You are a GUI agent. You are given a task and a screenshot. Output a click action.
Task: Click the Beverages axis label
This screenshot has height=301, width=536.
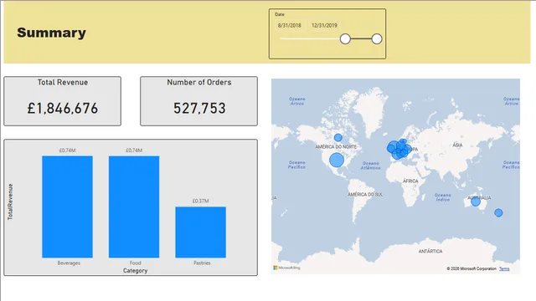69,263
